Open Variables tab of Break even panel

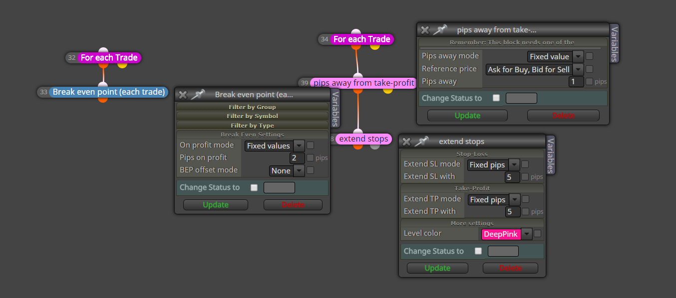click(x=336, y=109)
